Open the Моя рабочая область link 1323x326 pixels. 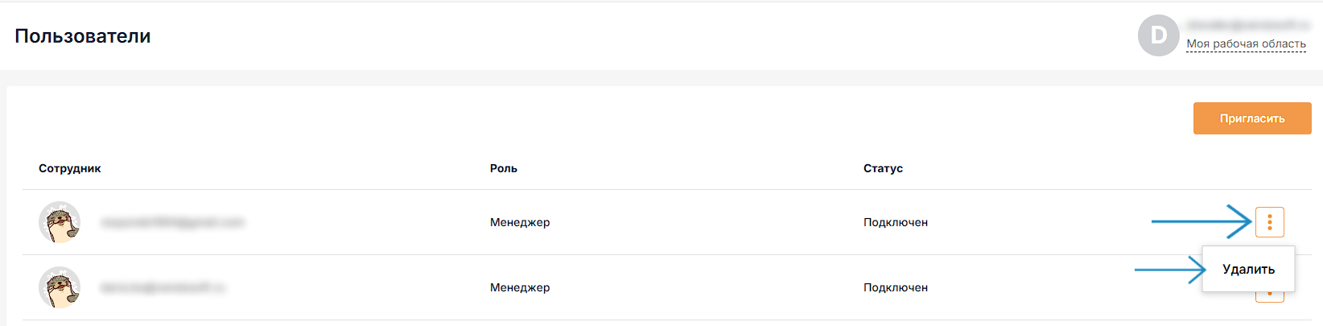(x=1246, y=44)
